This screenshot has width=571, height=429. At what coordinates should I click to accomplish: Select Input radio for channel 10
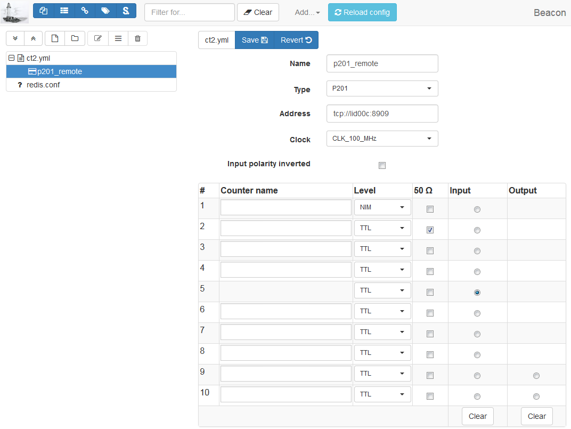click(477, 396)
